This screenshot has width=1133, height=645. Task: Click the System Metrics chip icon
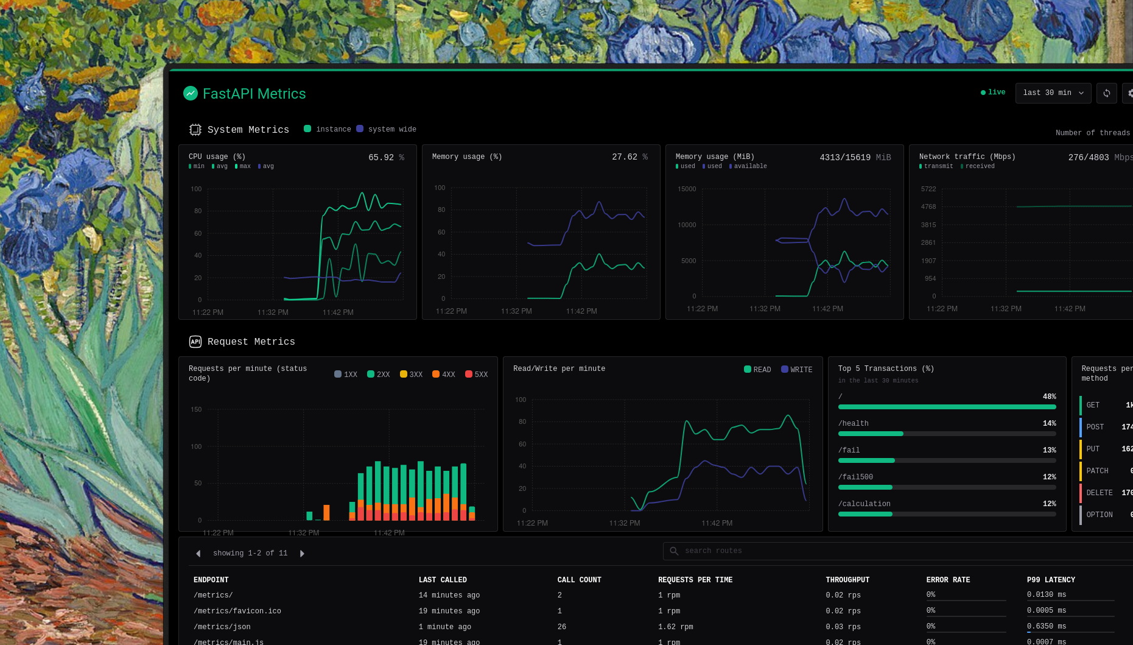(x=195, y=130)
